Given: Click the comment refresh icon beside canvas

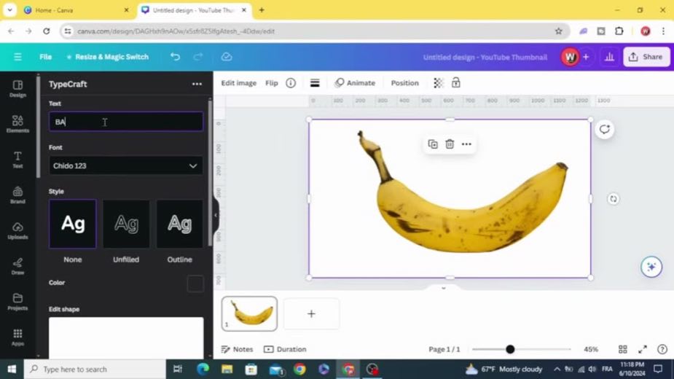Looking at the screenshot, I should (604, 129).
